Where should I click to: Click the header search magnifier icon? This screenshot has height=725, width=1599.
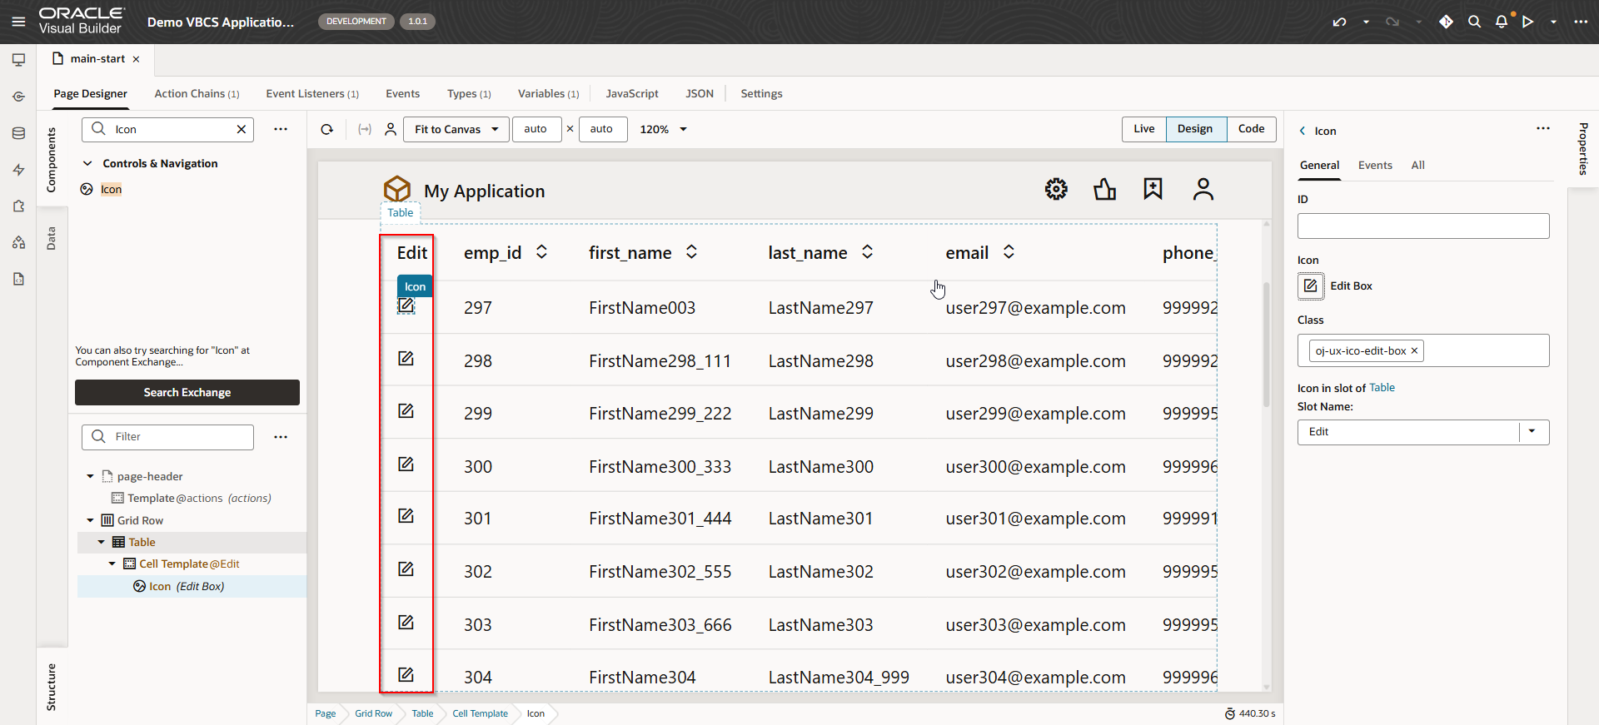tap(1474, 22)
